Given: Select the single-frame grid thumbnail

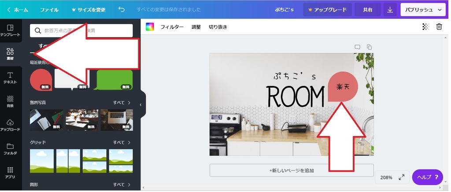Looking at the screenshot, I should pos(42,161).
